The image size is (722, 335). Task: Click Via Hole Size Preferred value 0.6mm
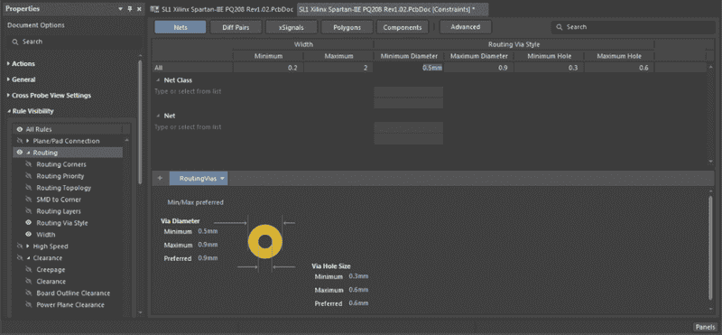pos(358,303)
